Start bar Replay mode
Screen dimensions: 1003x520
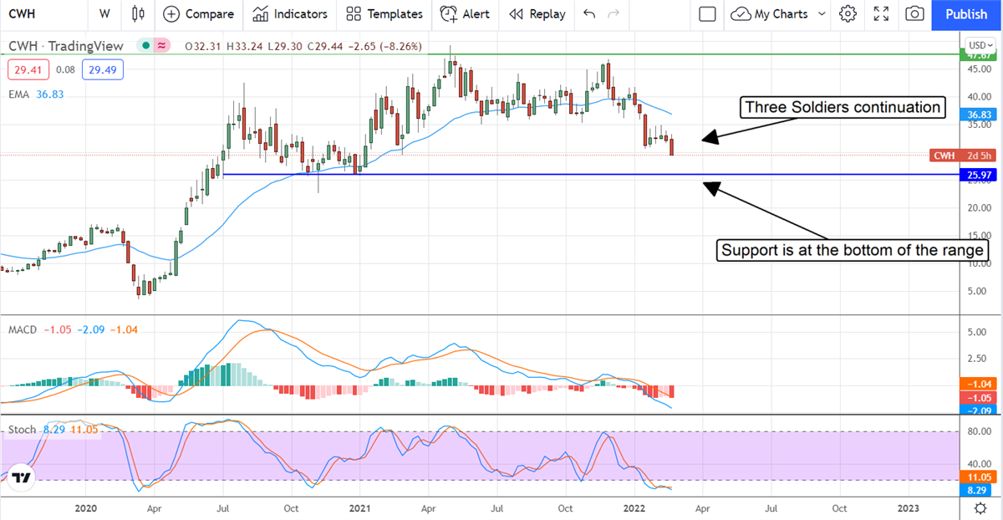point(537,13)
